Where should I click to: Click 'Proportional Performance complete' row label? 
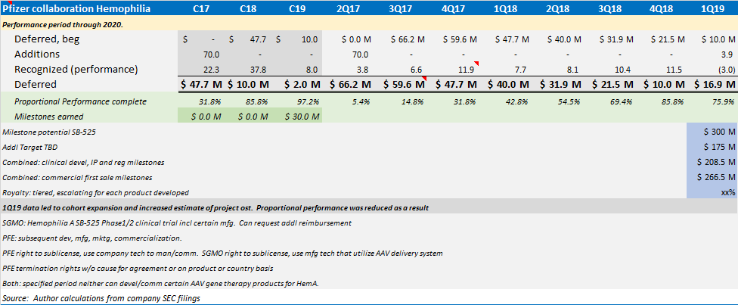[80, 102]
